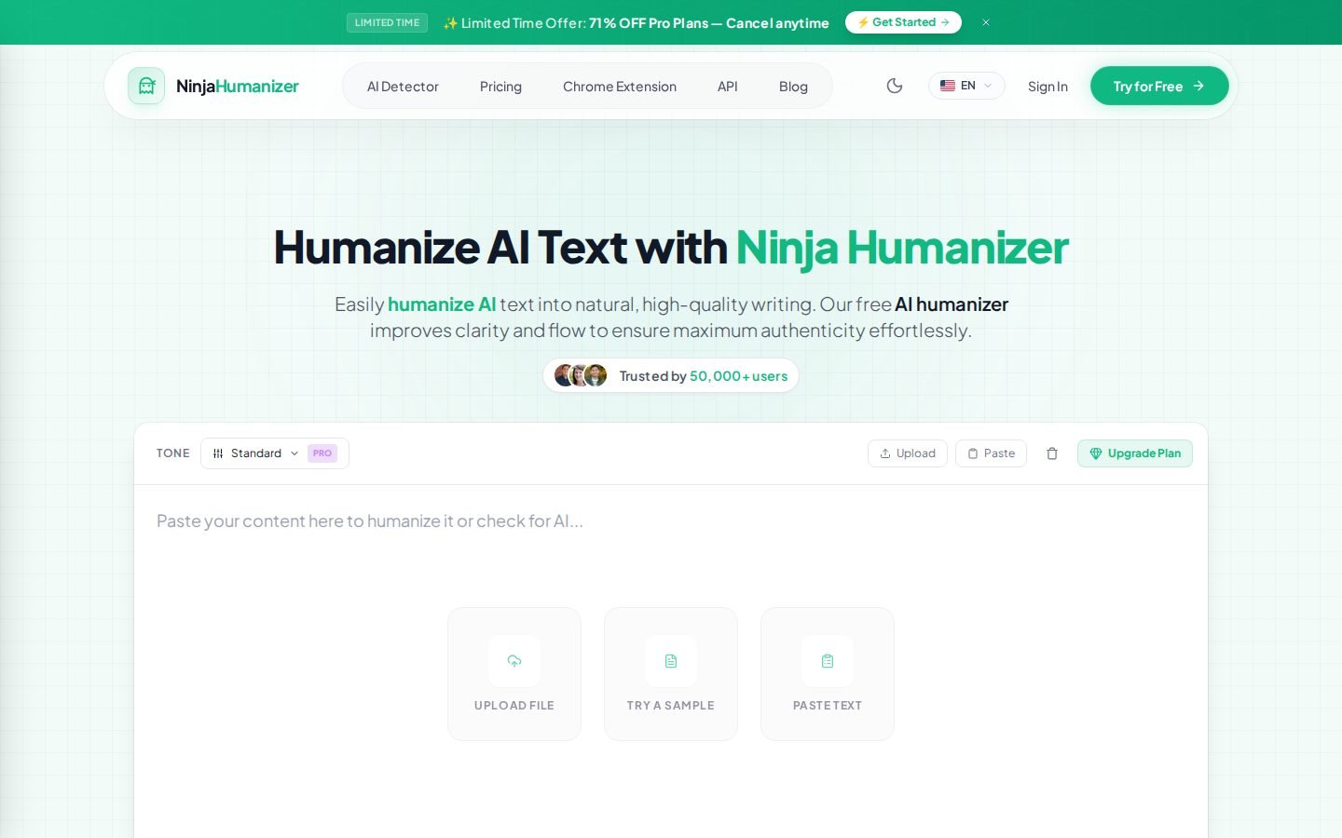
Task: Click the 'Trusted by 50,000+ users' text
Action: click(704, 376)
